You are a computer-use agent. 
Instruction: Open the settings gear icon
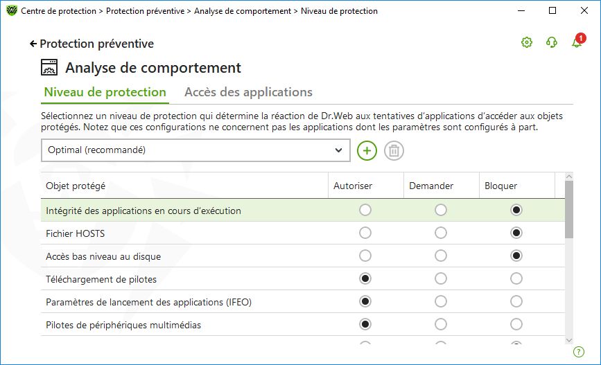click(x=527, y=42)
